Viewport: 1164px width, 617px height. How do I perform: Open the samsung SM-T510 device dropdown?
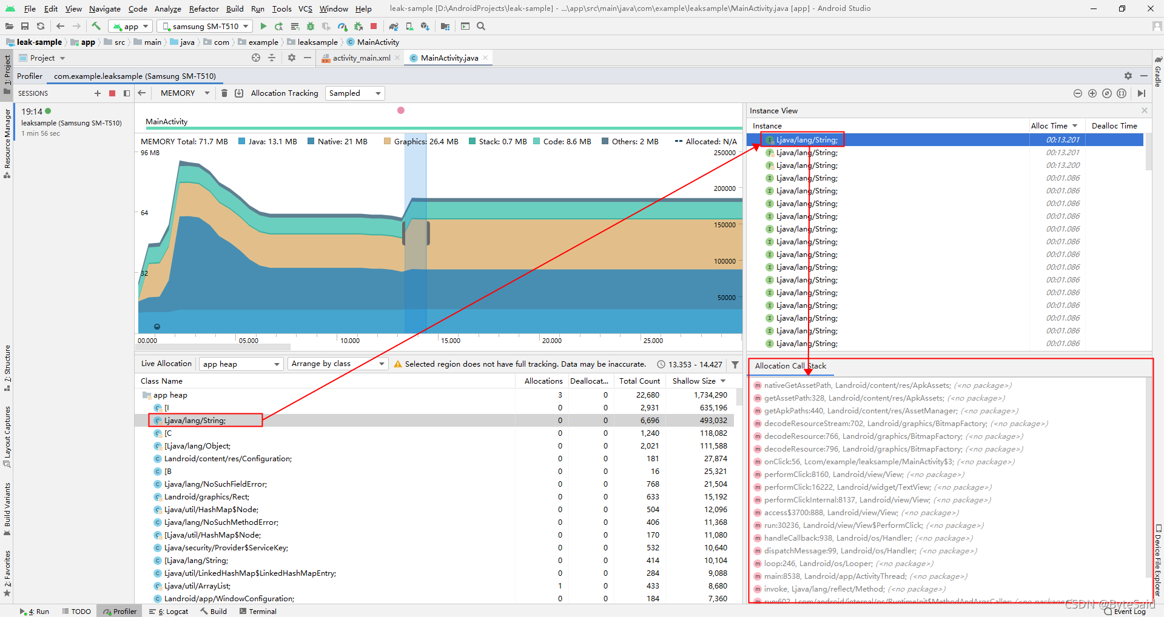click(205, 26)
